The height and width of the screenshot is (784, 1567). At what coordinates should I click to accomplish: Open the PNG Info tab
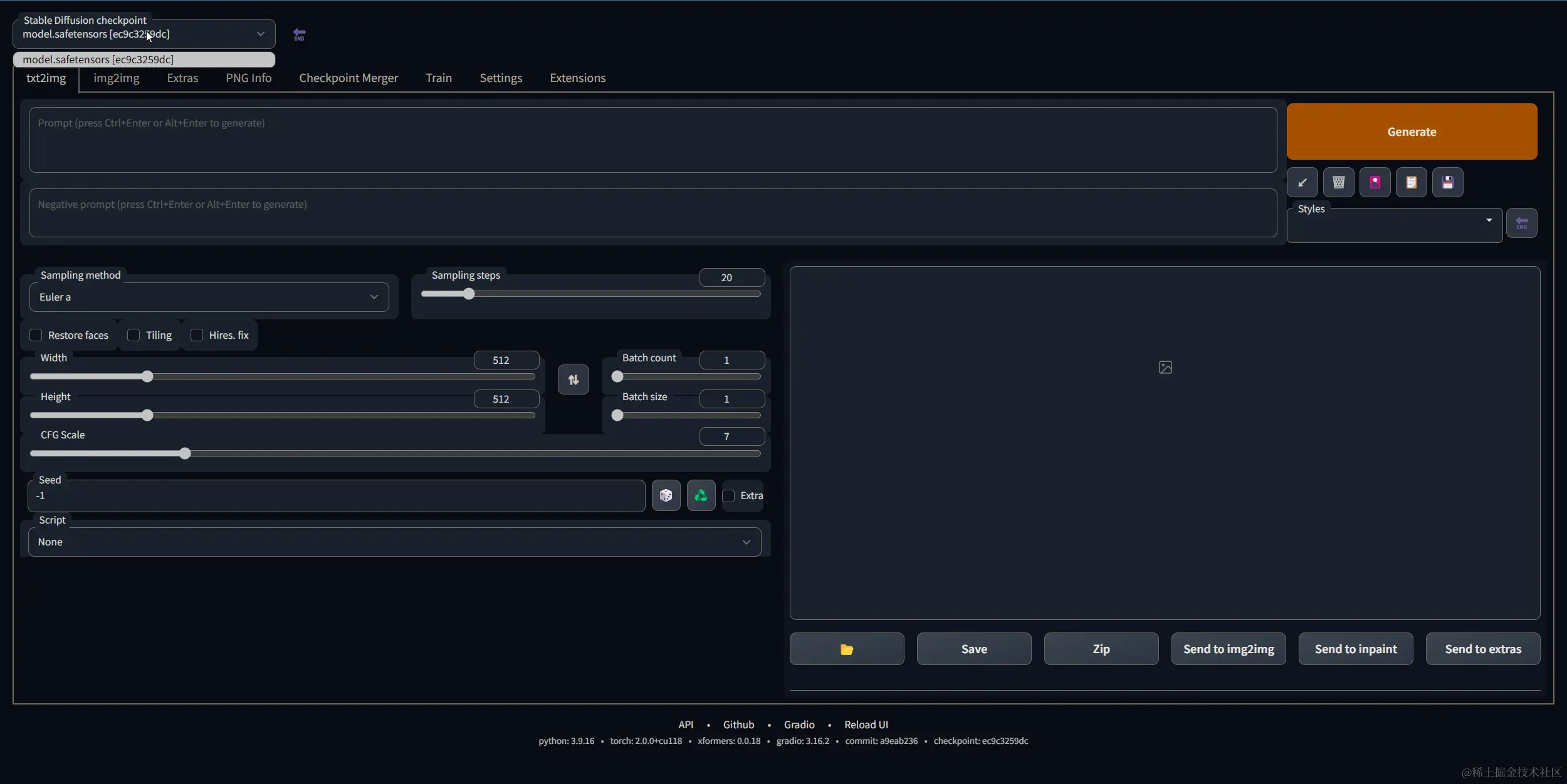tap(249, 78)
